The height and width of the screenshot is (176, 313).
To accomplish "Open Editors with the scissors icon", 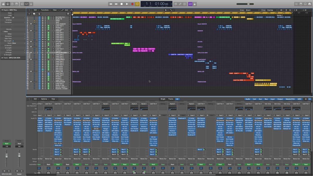I will pyautogui.click(x=31, y=4).
